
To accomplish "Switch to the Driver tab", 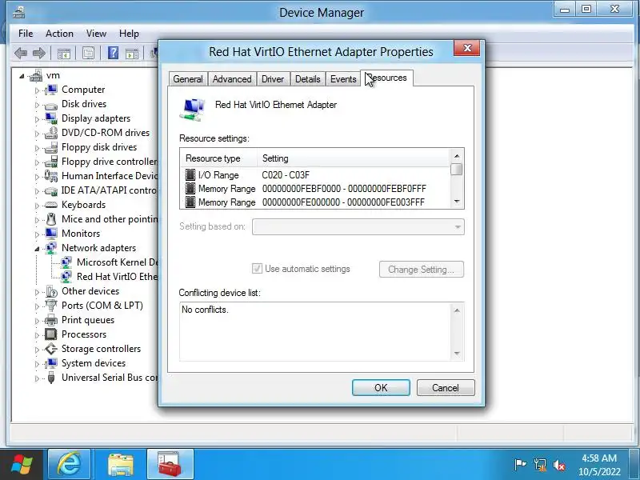I will click(273, 78).
